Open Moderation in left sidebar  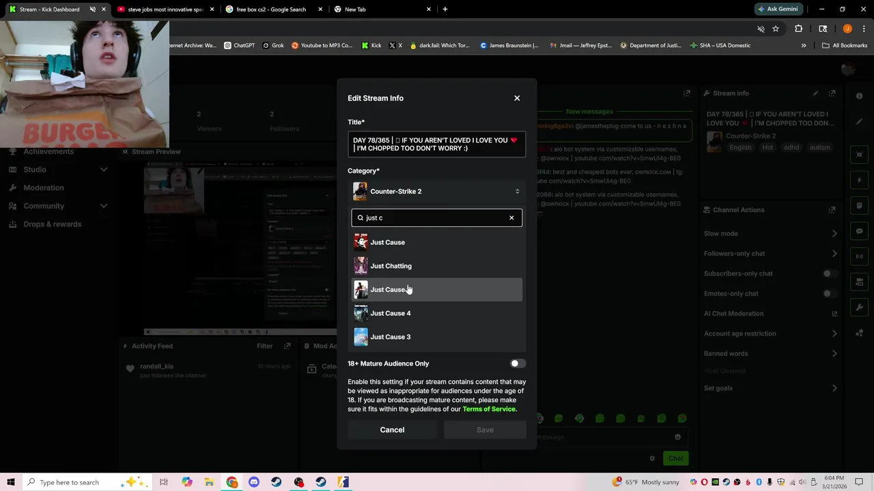click(44, 188)
